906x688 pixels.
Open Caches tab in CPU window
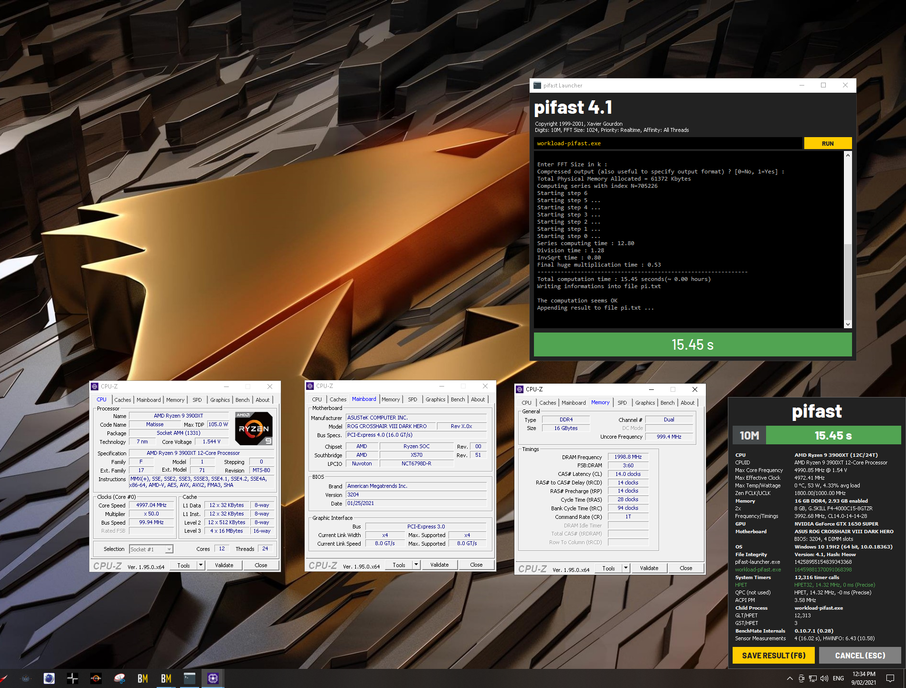tap(123, 400)
